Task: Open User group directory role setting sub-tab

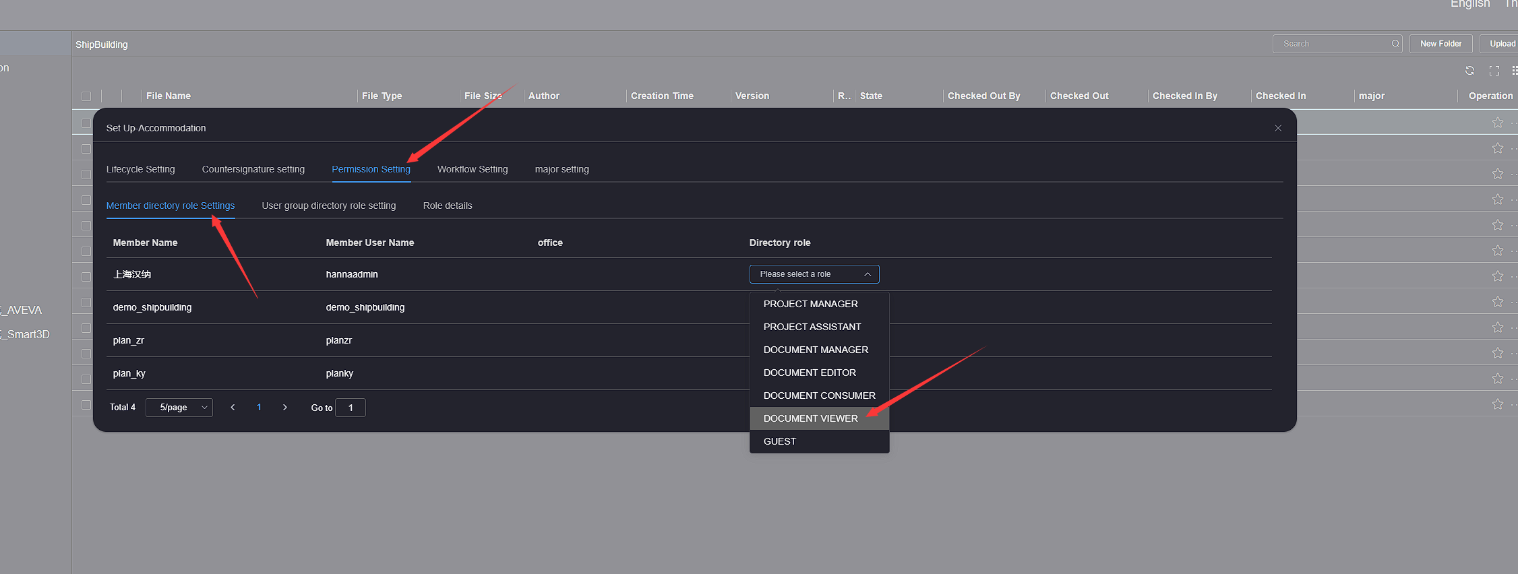Action: 329,205
